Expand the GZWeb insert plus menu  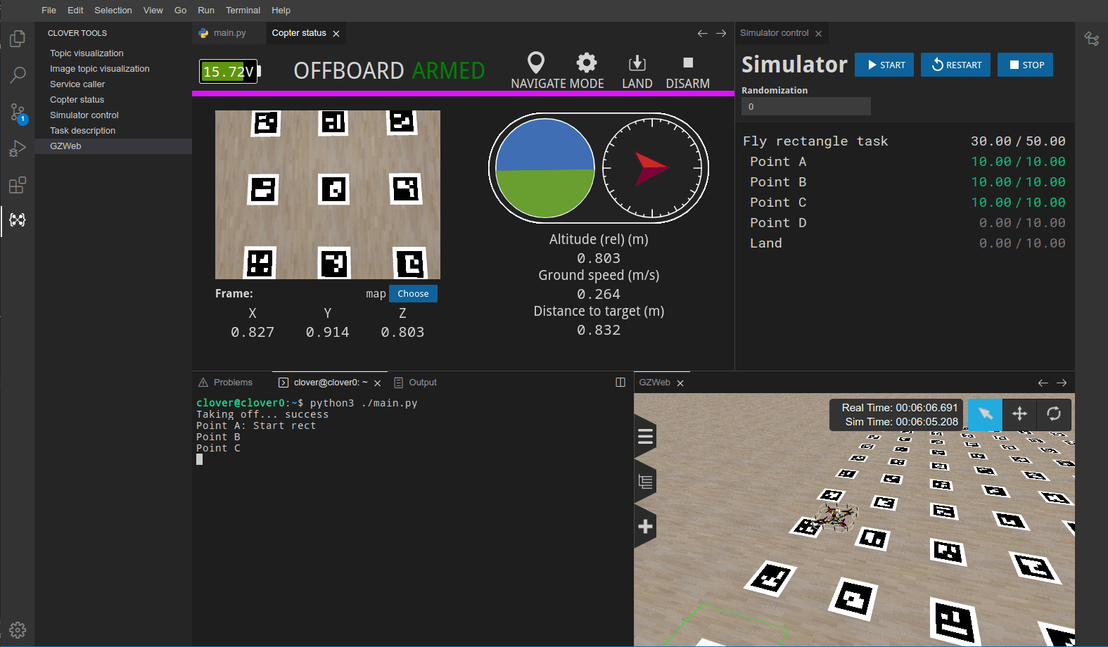645,527
